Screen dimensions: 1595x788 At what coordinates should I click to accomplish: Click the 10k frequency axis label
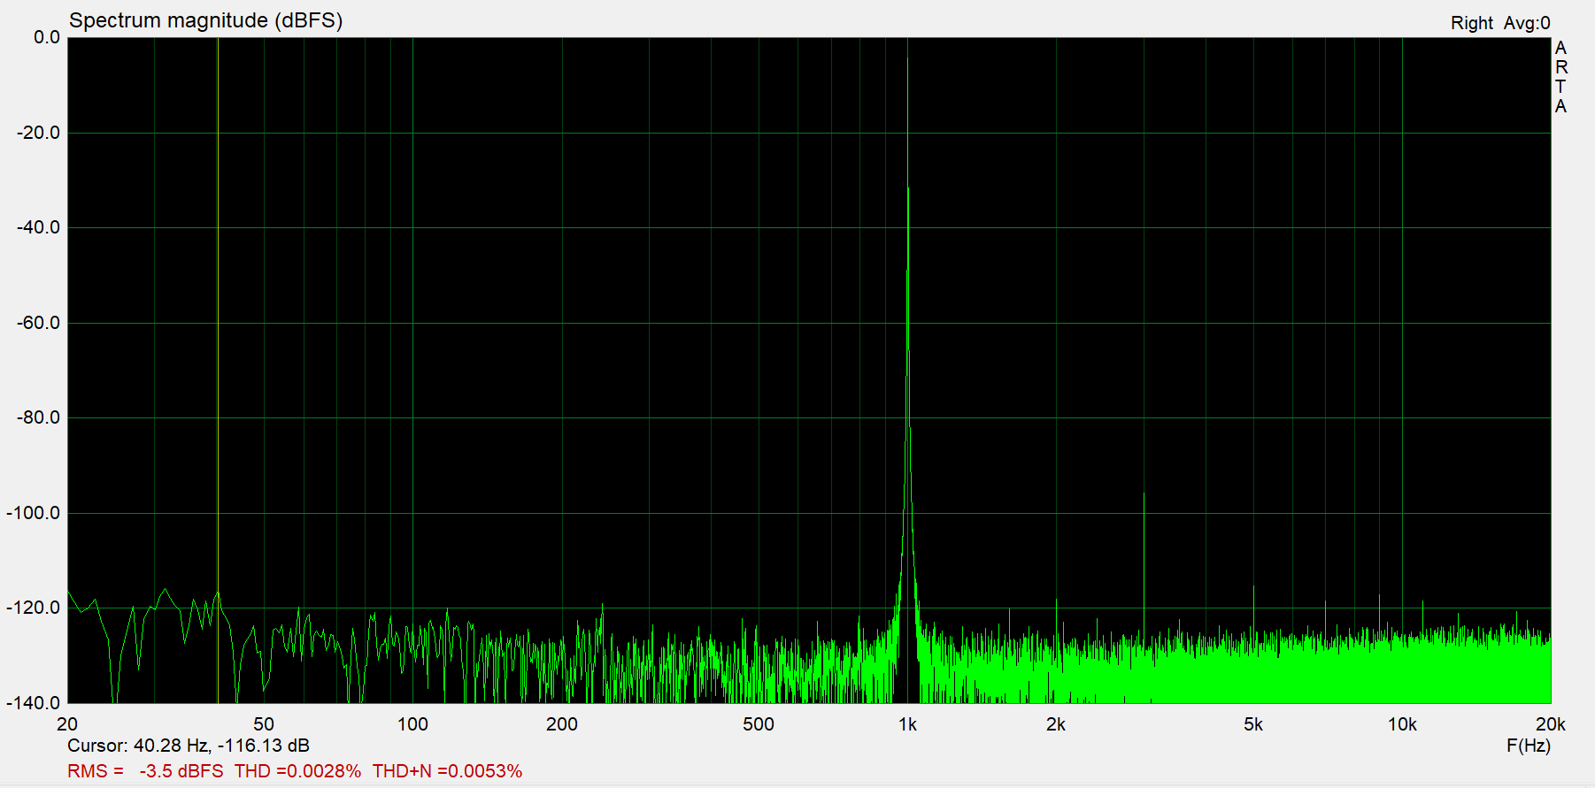tap(1402, 724)
